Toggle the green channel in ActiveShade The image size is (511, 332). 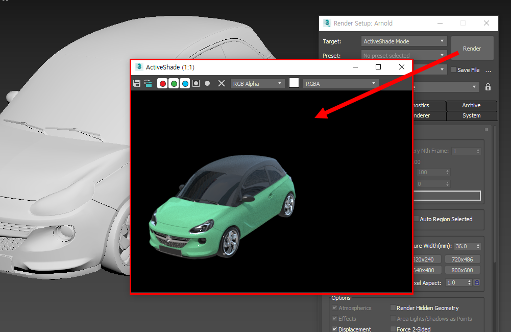click(174, 84)
